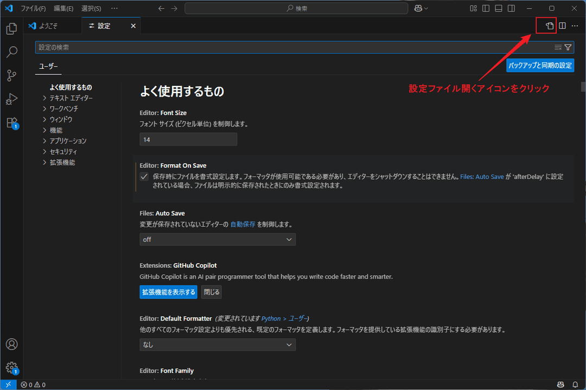Select the Search icon in the activity bar
The height and width of the screenshot is (390, 586).
click(11, 51)
